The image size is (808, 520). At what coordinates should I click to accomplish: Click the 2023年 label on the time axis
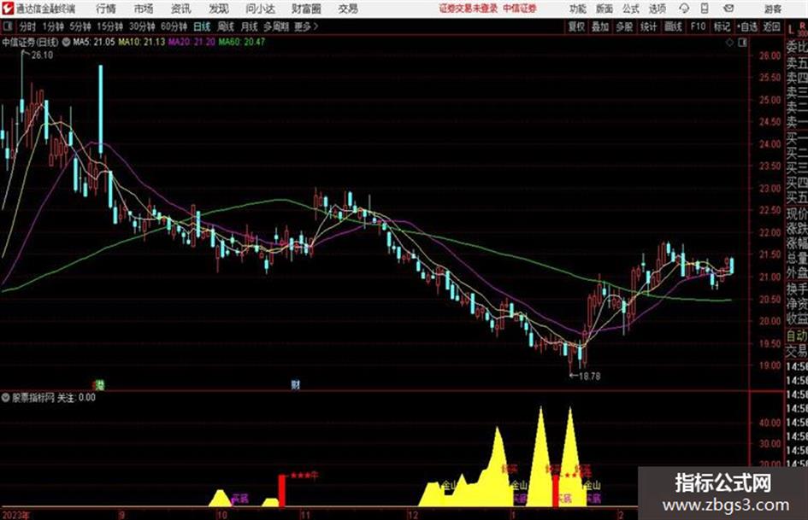pyautogui.click(x=16, y=515)
